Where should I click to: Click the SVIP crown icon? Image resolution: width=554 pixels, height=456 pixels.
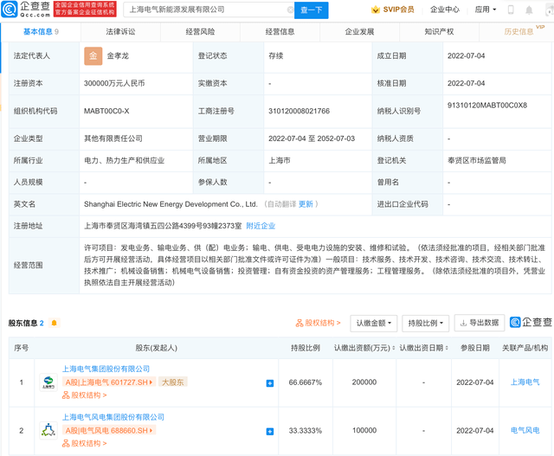tap(375, 10)
